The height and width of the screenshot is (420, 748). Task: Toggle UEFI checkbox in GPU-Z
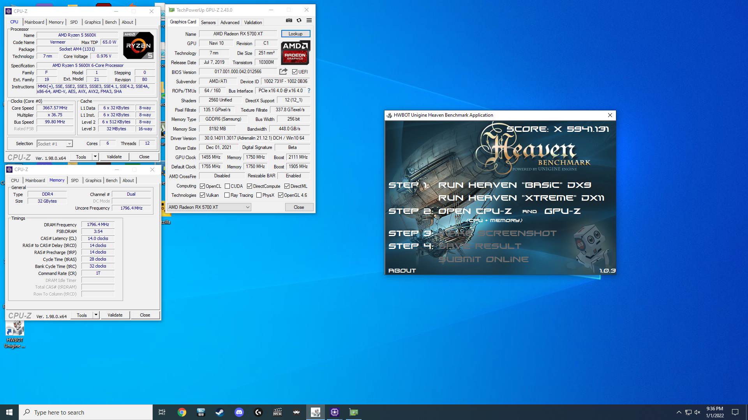[x=295, y=72]
